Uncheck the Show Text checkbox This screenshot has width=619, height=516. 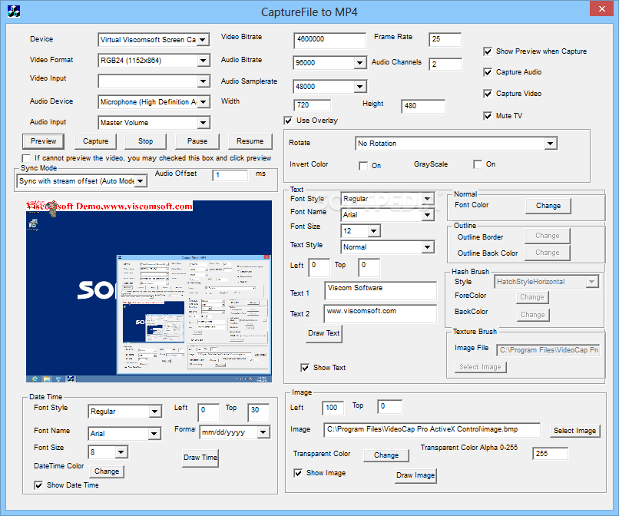tap(305, 368)
